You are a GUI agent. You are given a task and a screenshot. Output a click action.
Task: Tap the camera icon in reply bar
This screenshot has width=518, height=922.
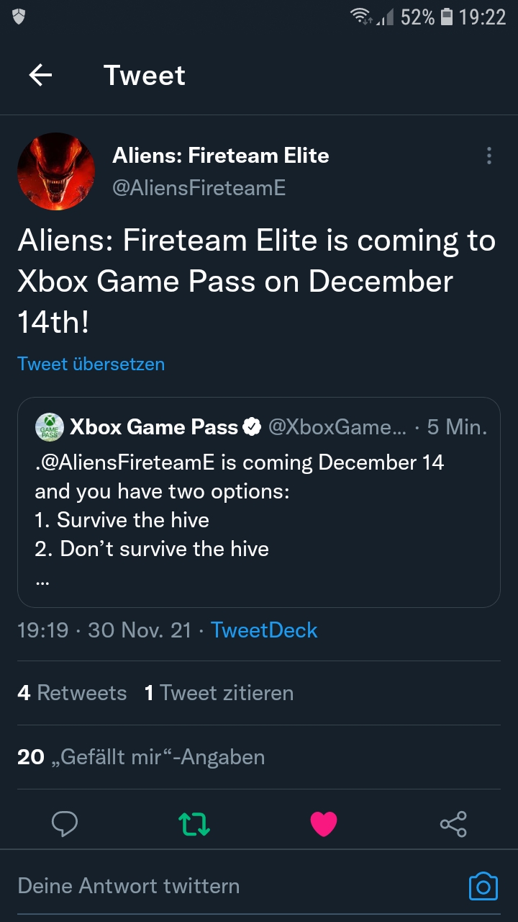tap(483, 886)
